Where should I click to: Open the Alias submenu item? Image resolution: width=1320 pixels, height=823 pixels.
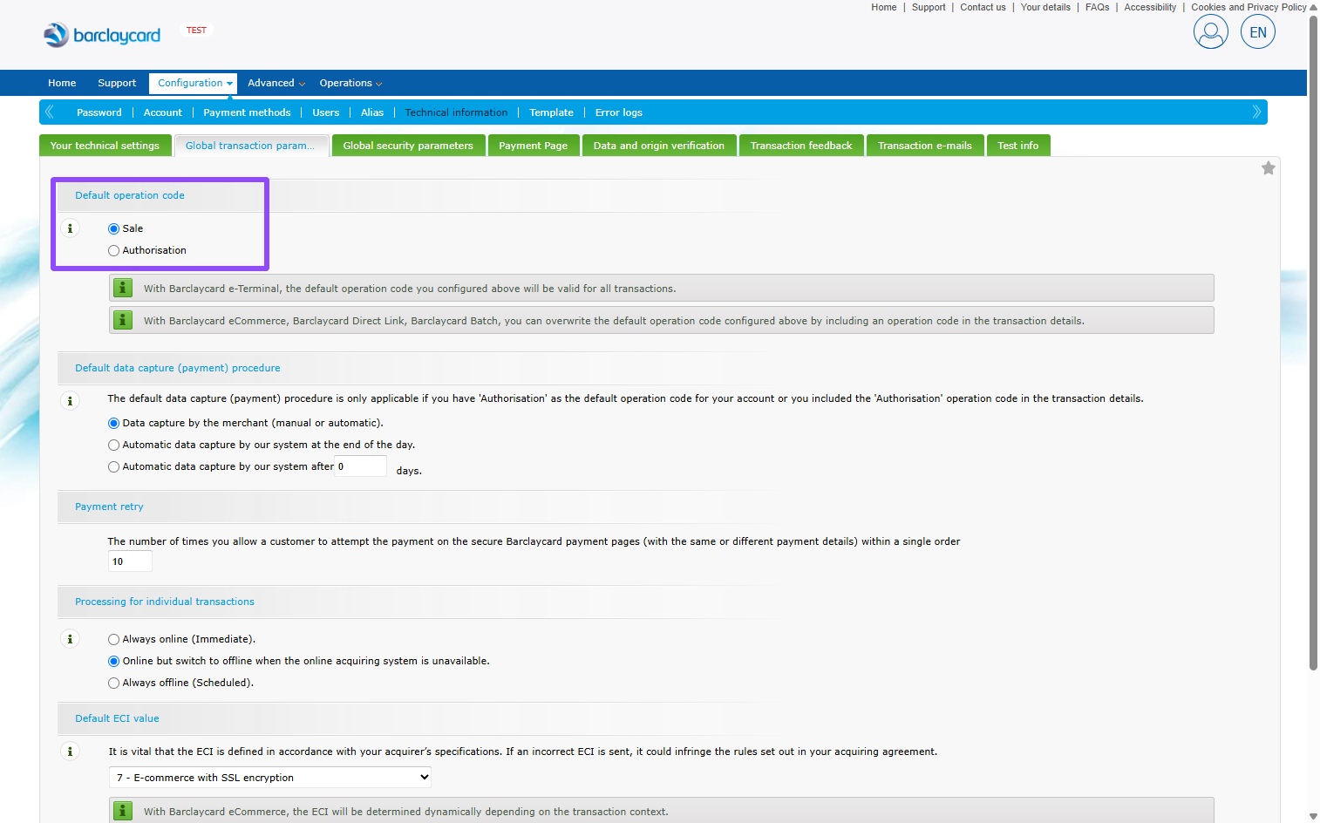coord(372,112)
